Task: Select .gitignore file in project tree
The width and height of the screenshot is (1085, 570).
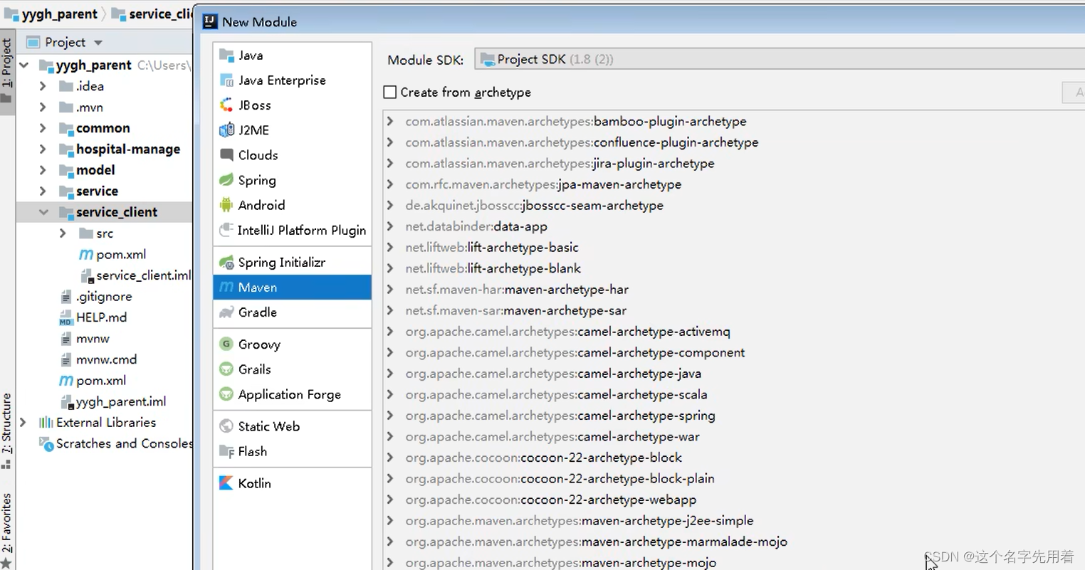Action: tap(104, 297)
